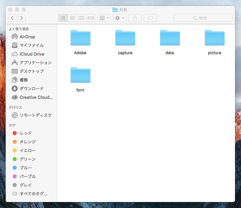This screenshot has height=208, width=241.
Task: Click the edit tags toolbar button
Action: click(150, 18)
